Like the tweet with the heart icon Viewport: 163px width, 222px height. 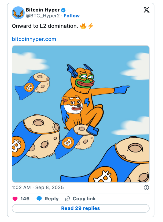pyautogui.click(x=15, y=199)
